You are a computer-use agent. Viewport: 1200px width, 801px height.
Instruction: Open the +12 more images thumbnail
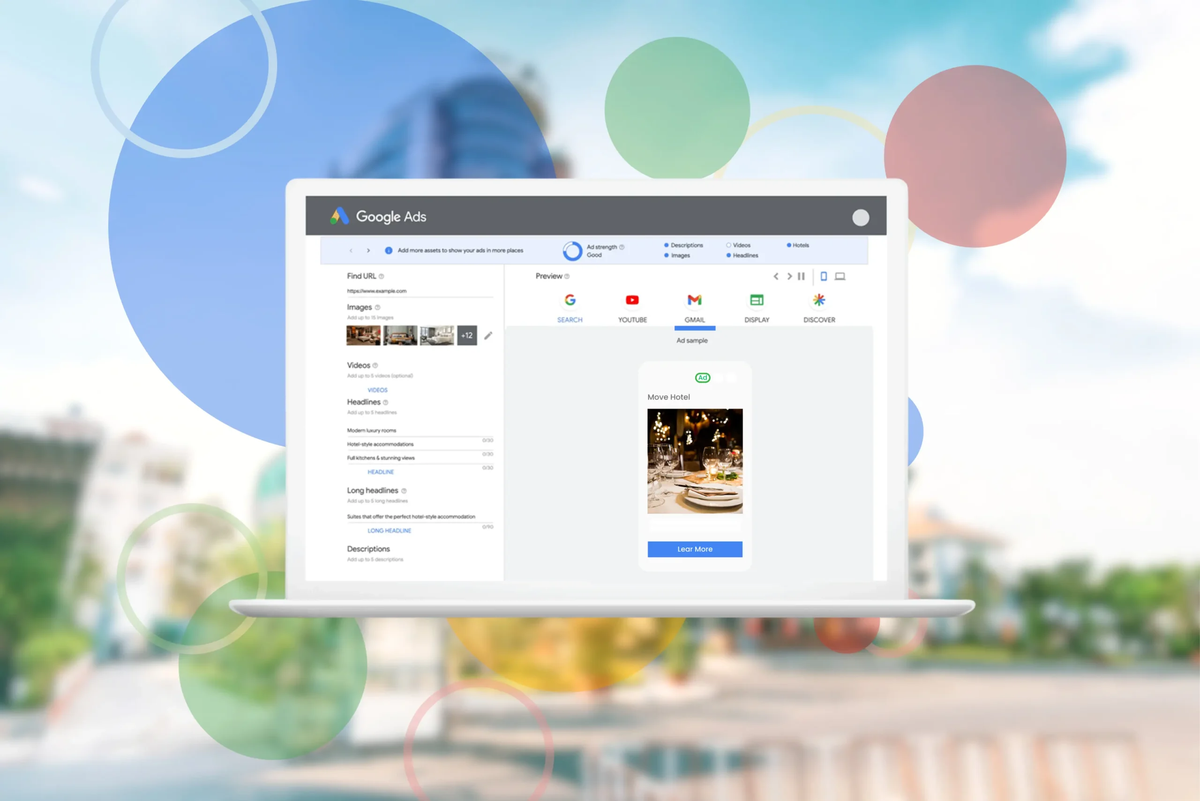pyautogui.click(x=467, y=336)
